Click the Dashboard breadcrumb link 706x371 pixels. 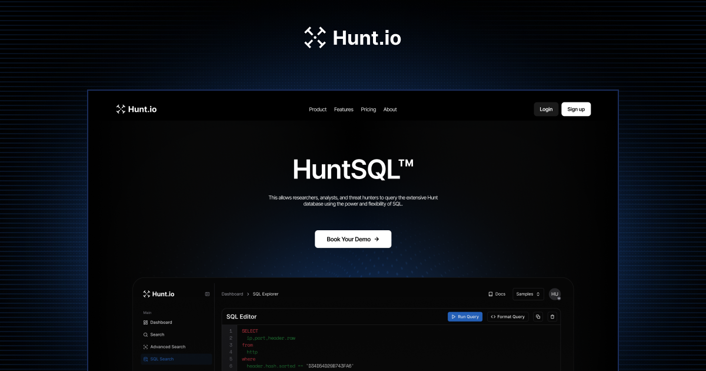232,294
